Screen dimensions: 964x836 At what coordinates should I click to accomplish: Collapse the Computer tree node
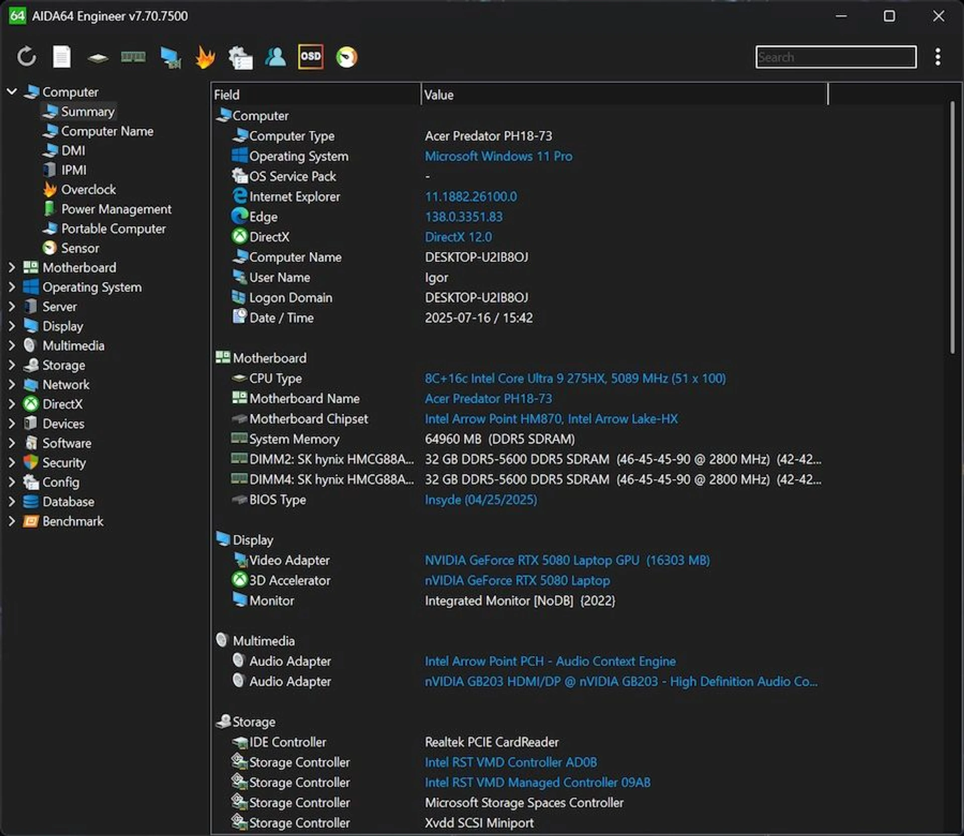pyautogui.click(x=12, y=91)
